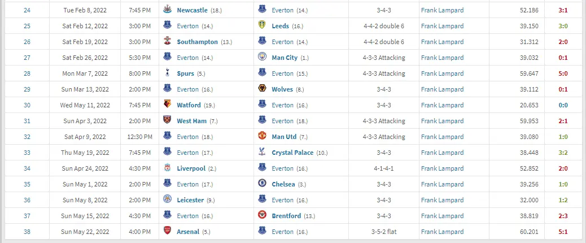Screen dimensions: 586x243
Task: Click the Spurs club crest icon
Action: pyautogui.click(x=167, y=73)
